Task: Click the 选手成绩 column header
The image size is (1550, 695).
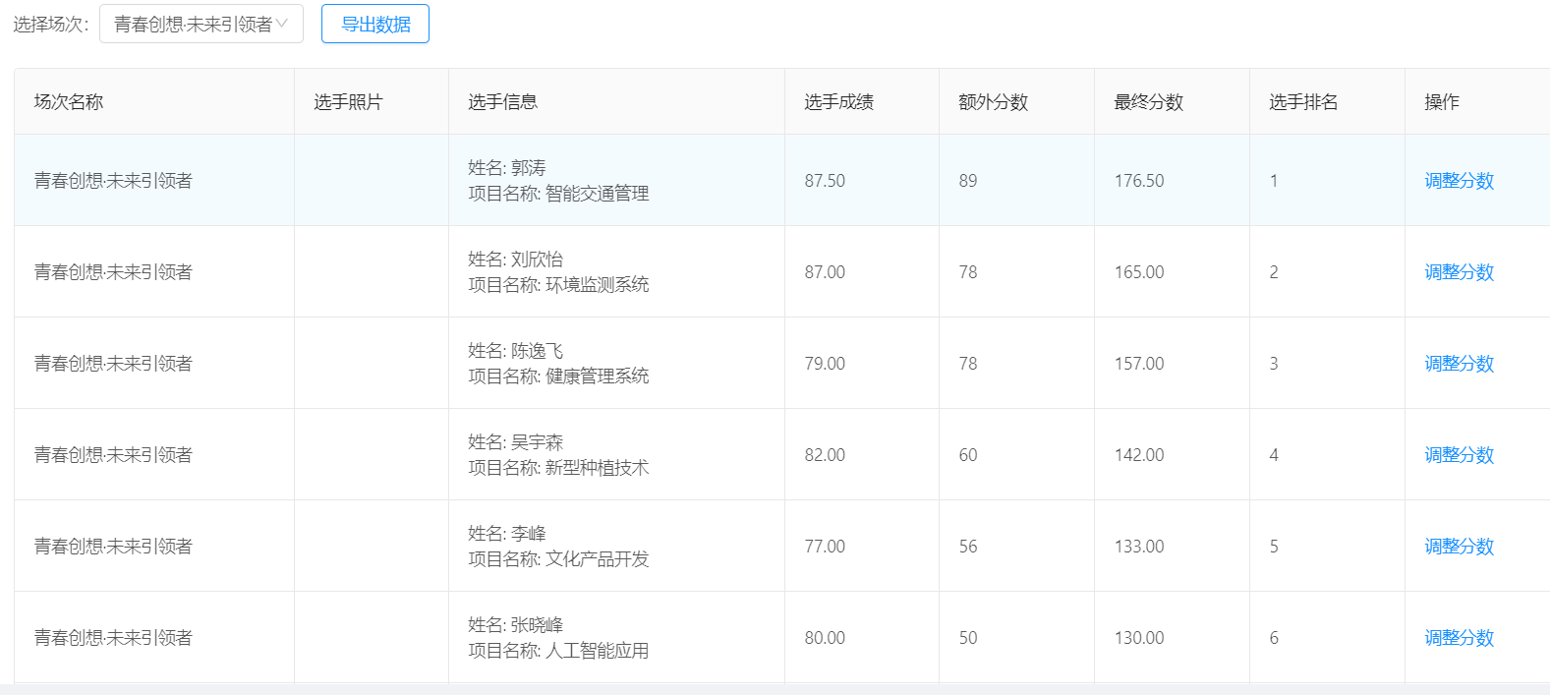Action: coord(862,101)
